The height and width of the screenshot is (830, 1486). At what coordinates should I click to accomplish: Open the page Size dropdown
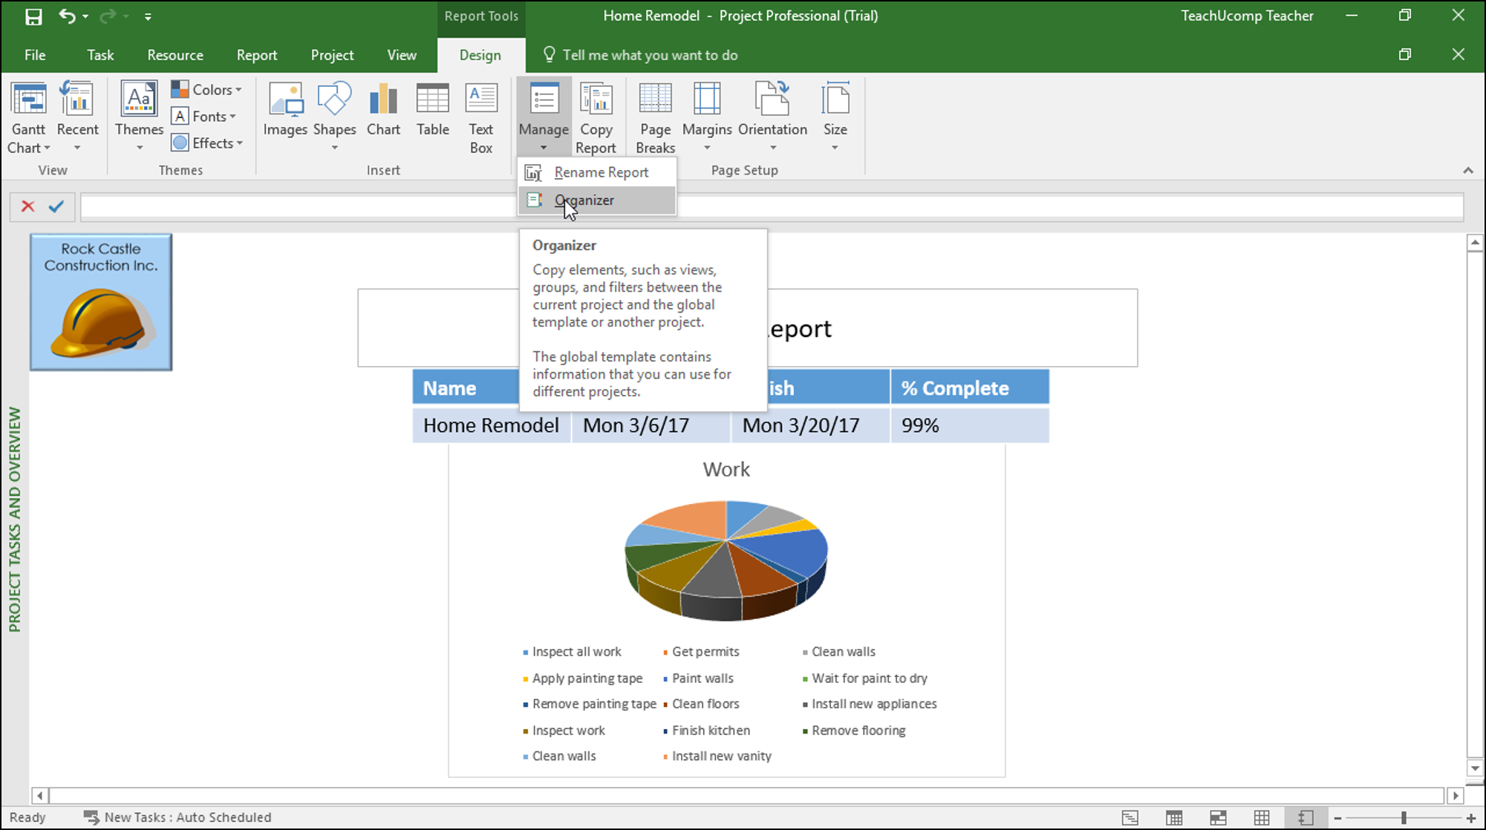click(835, 117)
